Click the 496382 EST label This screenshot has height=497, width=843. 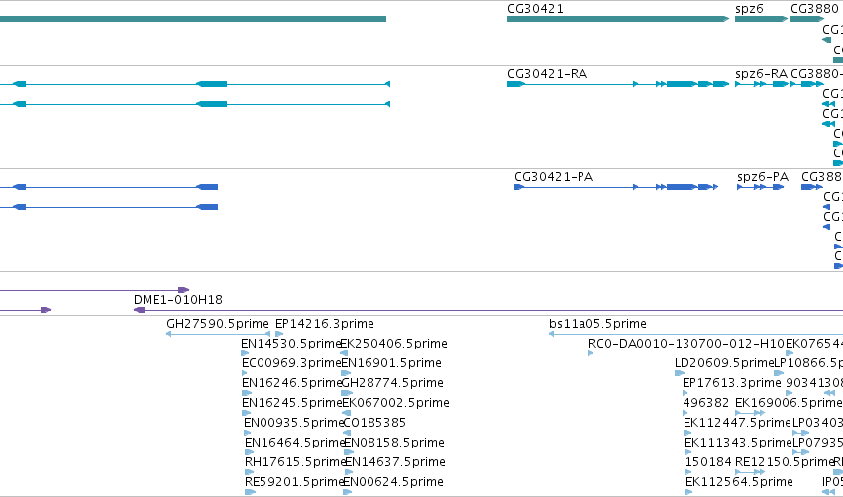coord(706,402)
